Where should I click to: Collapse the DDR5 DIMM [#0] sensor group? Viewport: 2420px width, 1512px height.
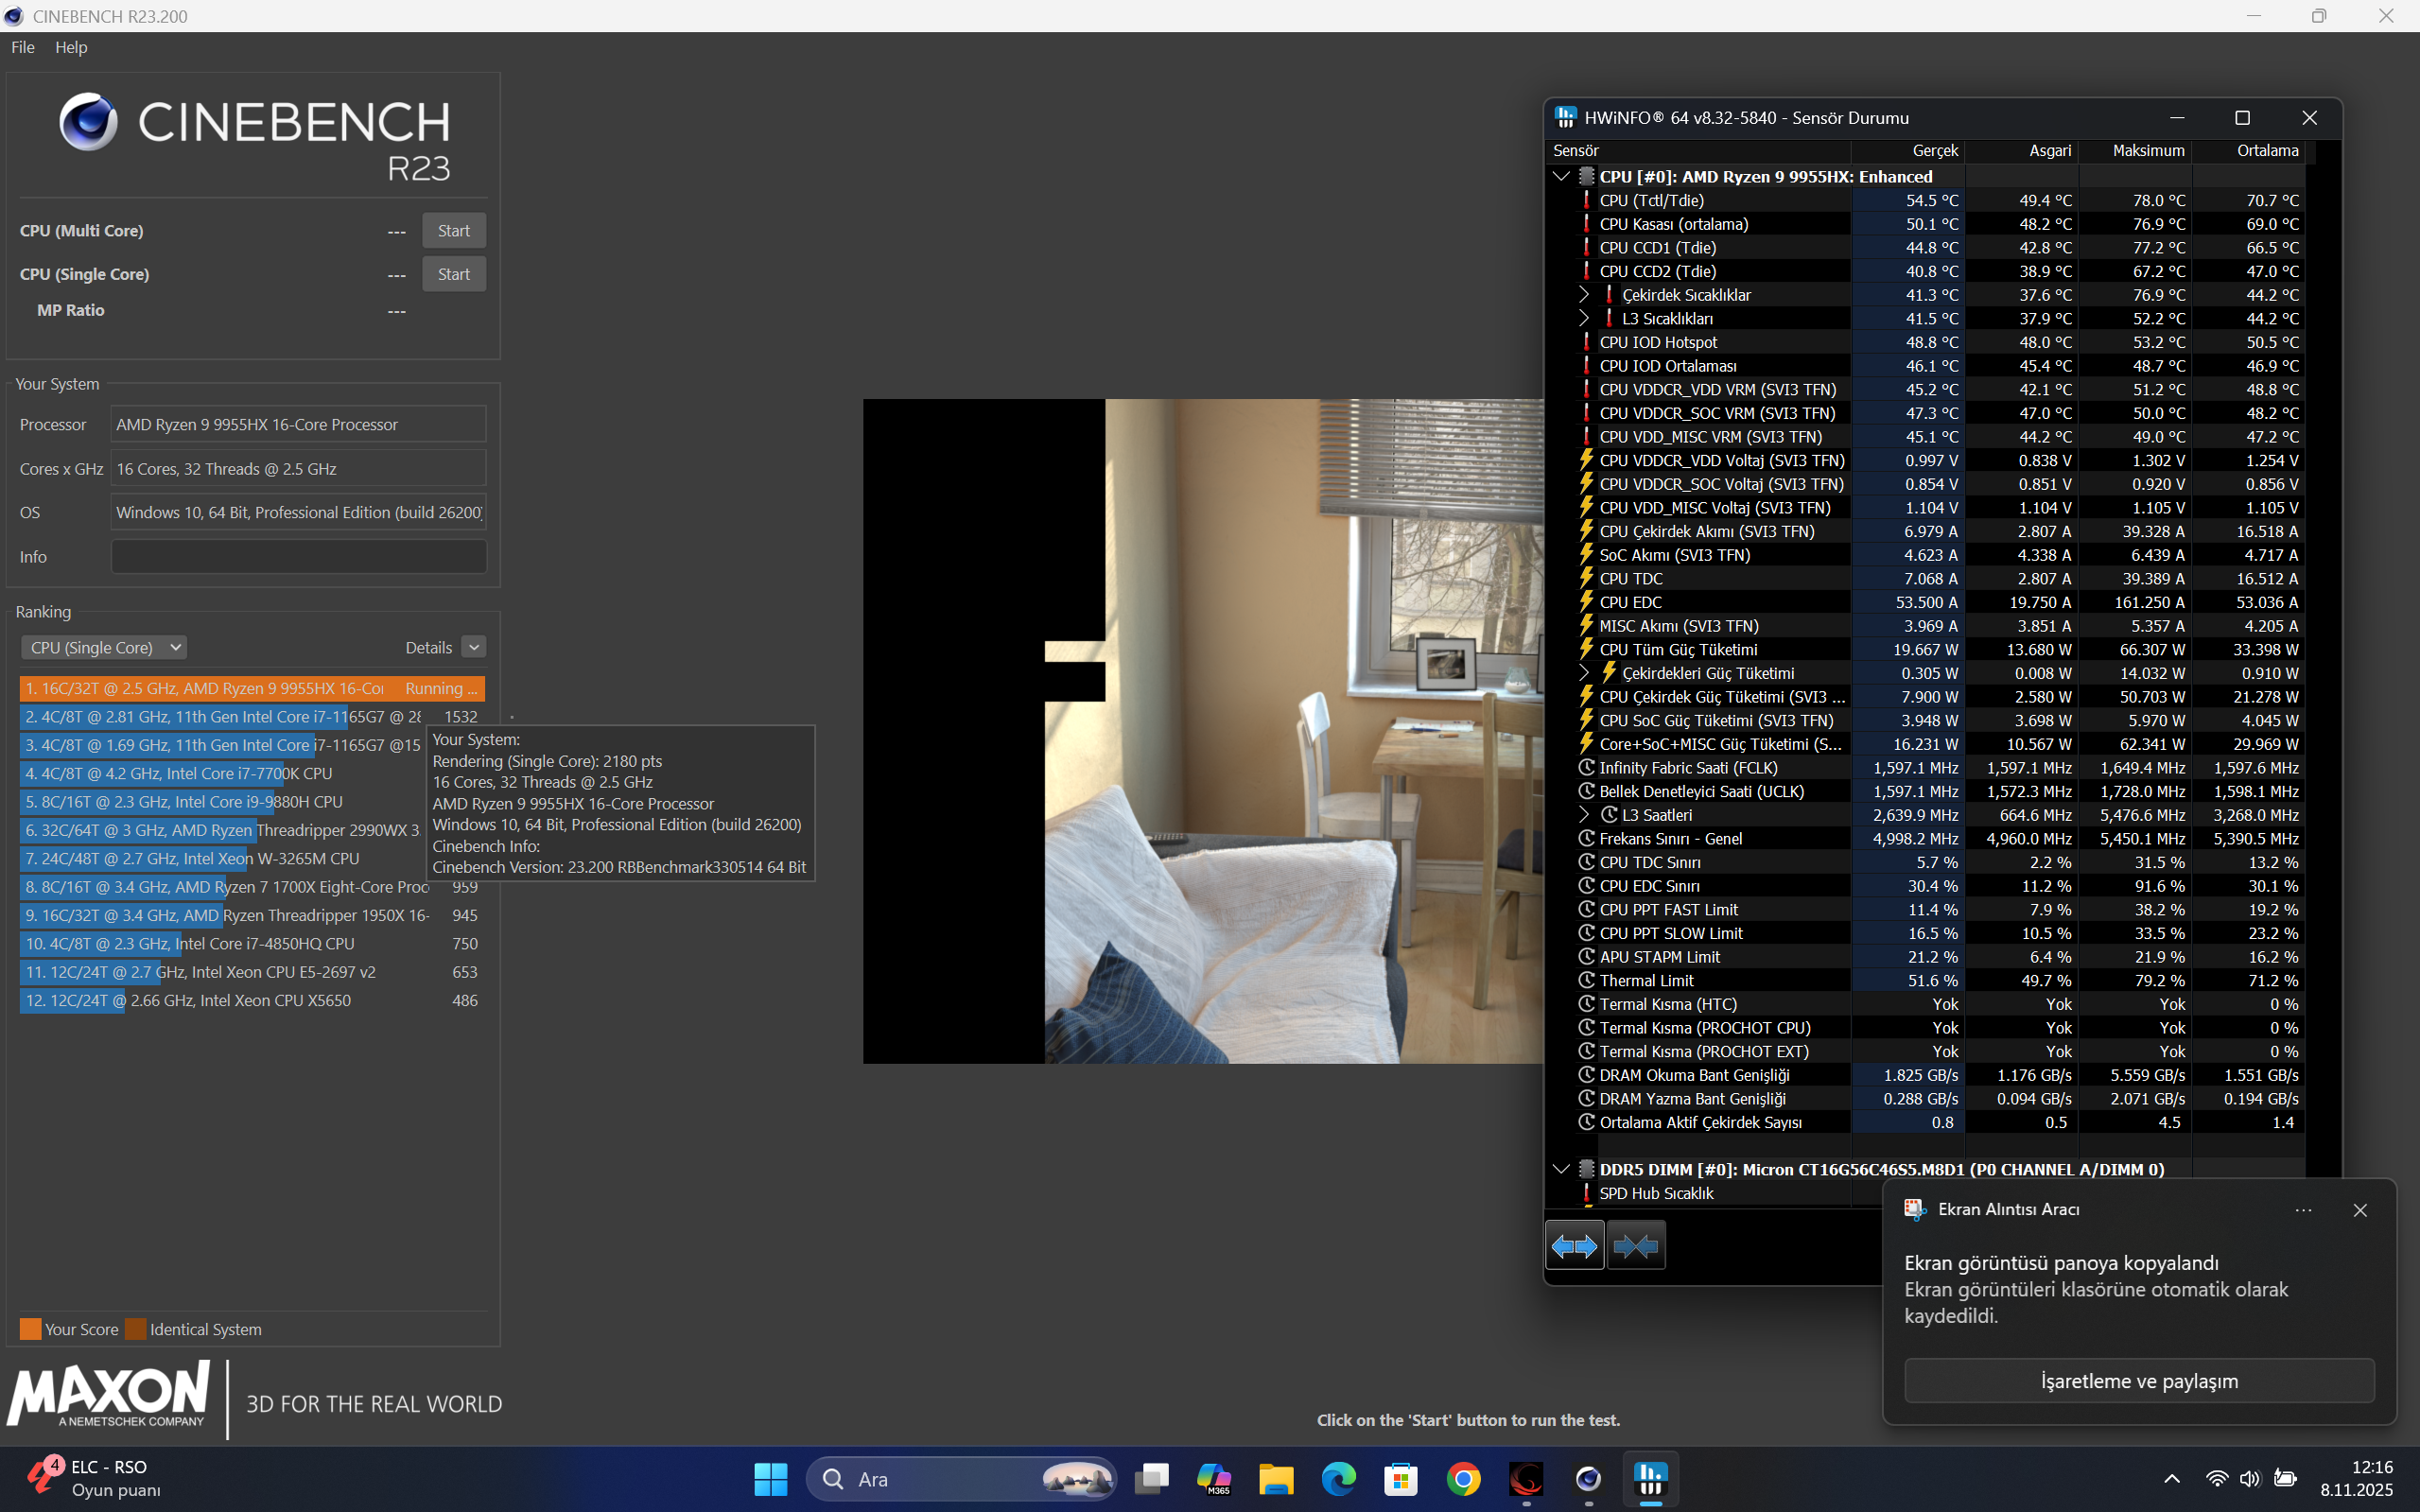(1561, 1169)
